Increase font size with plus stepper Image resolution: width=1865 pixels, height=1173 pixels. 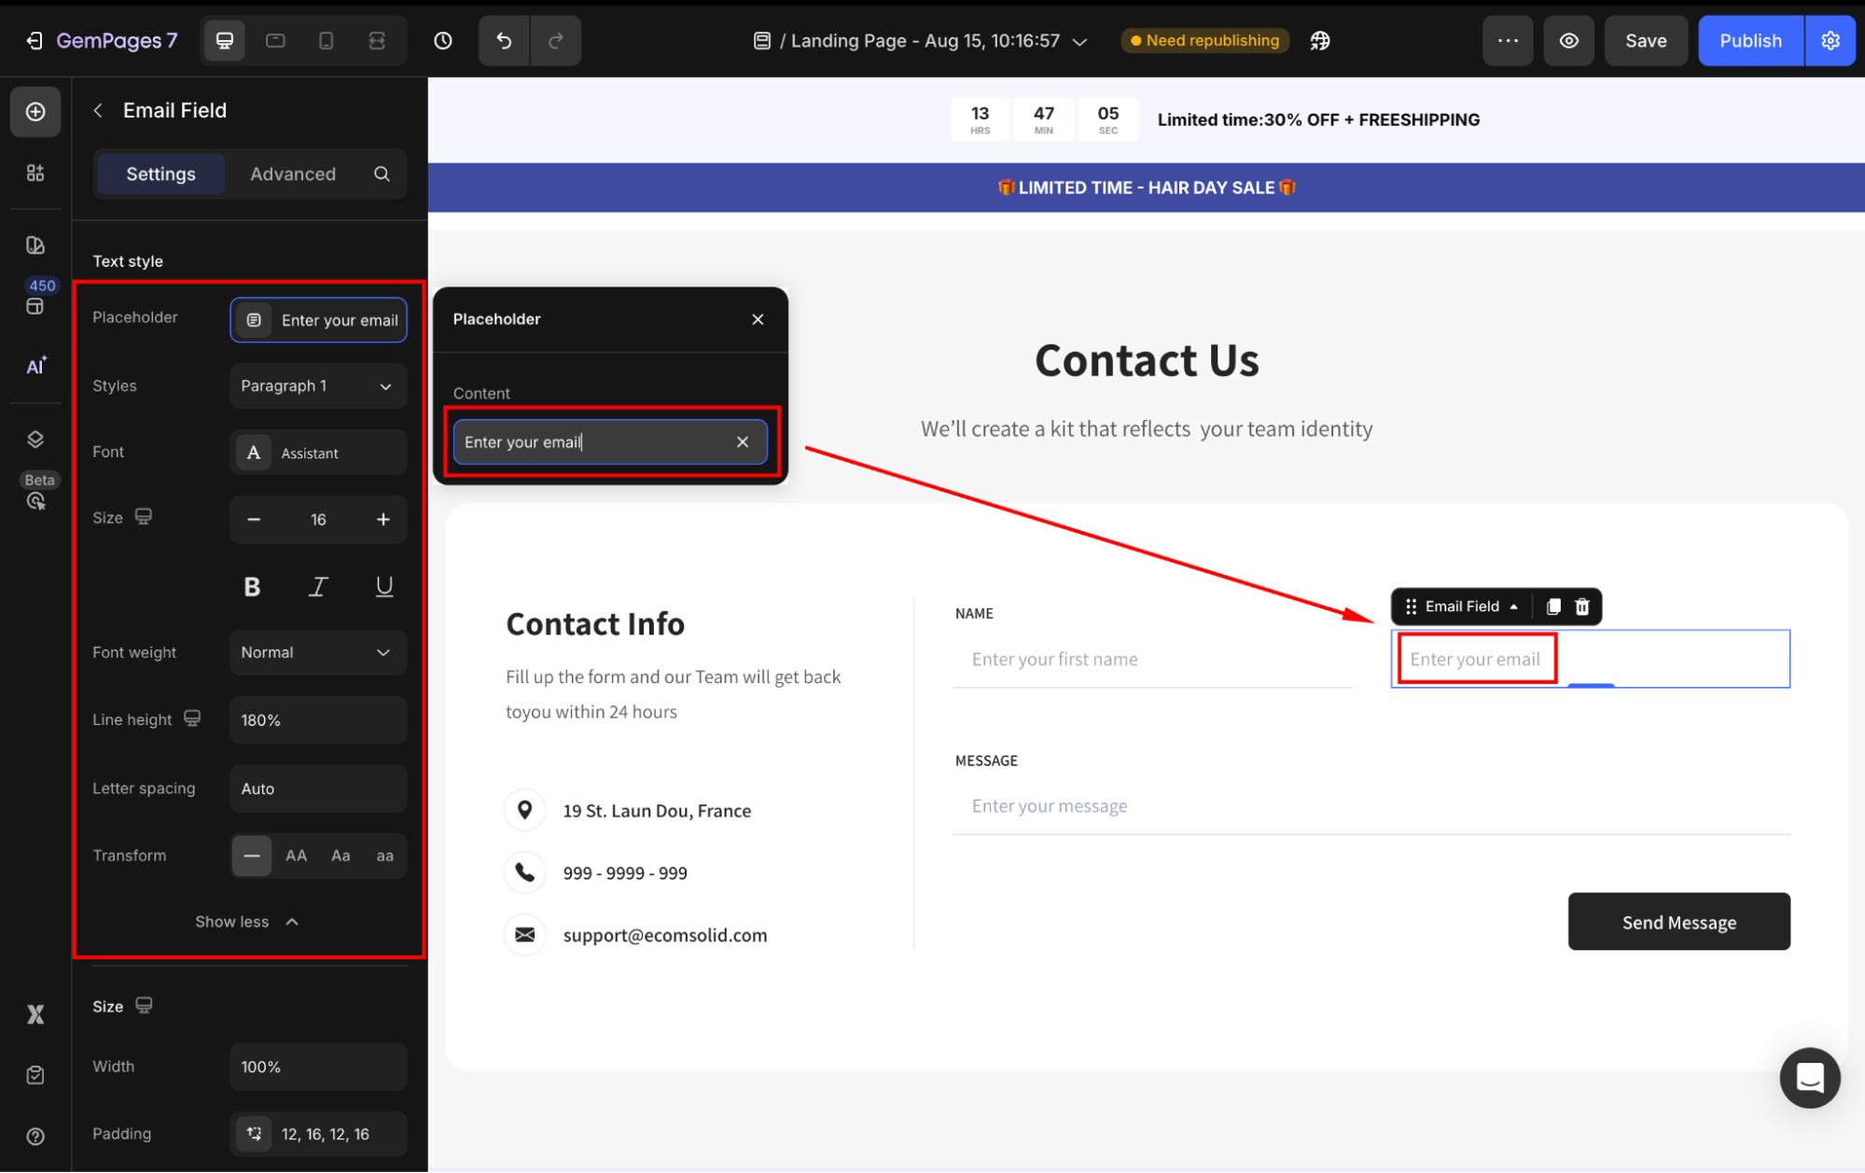[383, 520]
